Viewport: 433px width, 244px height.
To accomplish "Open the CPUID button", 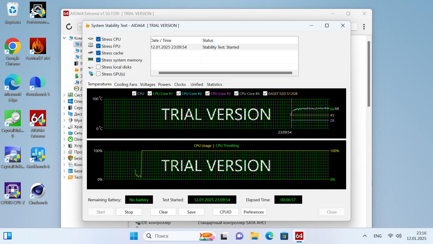I will coord(226,212).
